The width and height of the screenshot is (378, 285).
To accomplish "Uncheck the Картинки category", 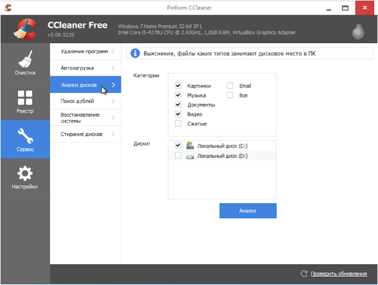I will (178, 86).
